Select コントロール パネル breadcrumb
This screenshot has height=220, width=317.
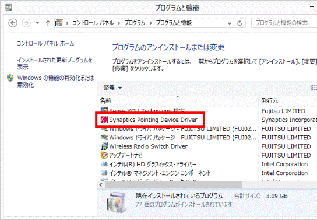[x=93, y=23]
